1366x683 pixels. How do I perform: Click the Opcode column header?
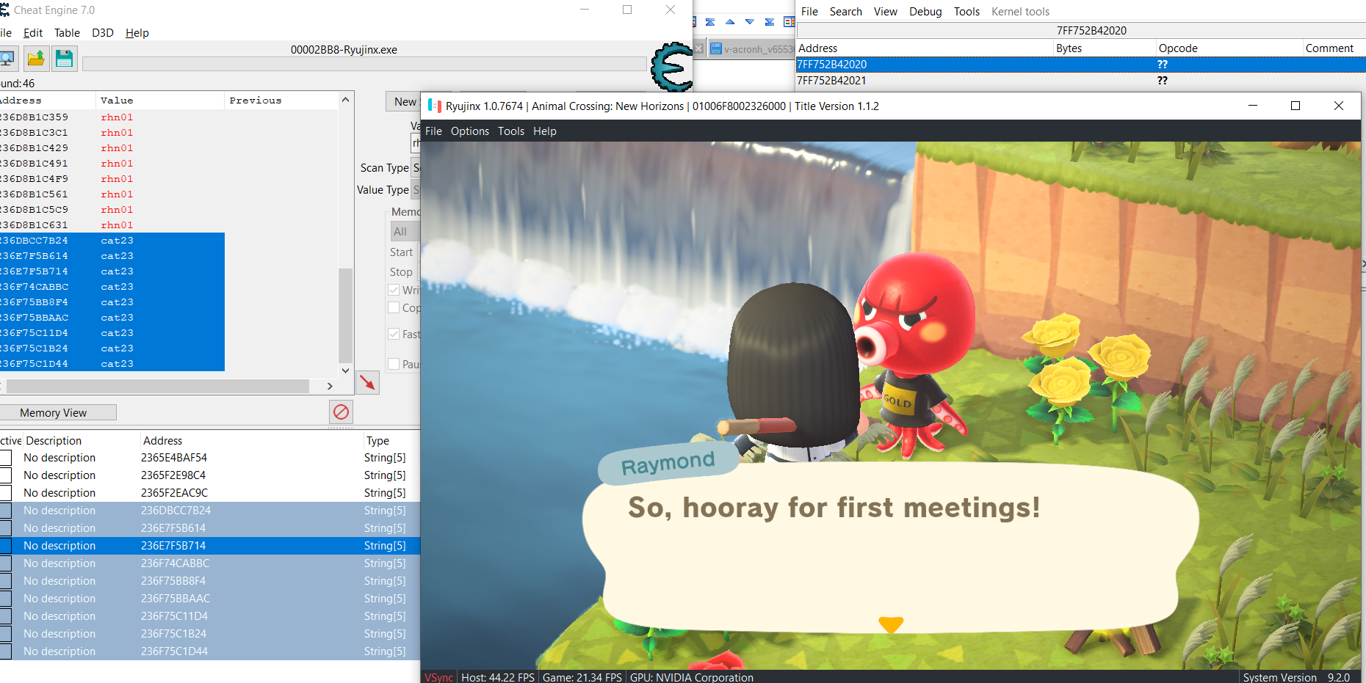1229,48
